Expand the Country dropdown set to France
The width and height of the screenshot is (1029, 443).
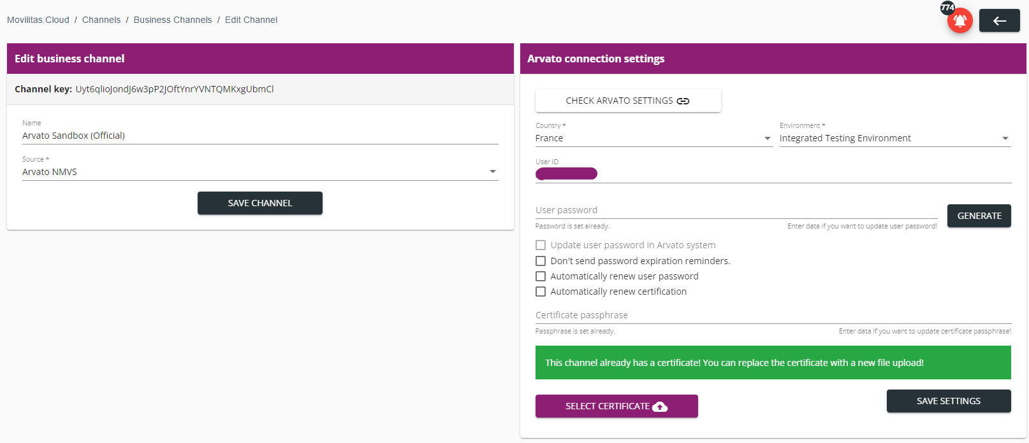tap(653, 138)
